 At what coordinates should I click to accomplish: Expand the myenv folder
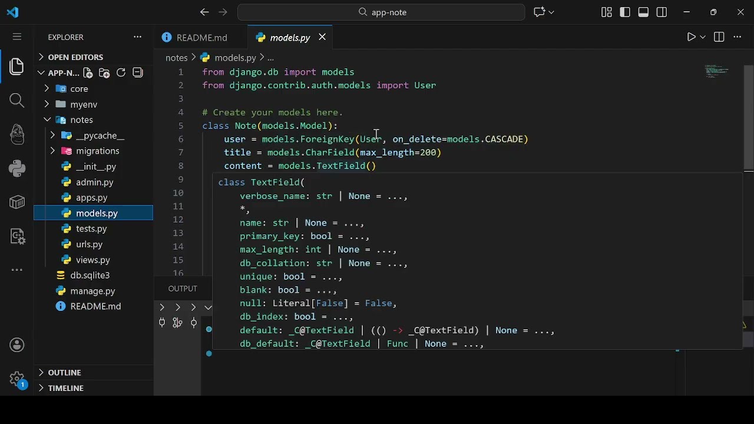click(47, 104)
